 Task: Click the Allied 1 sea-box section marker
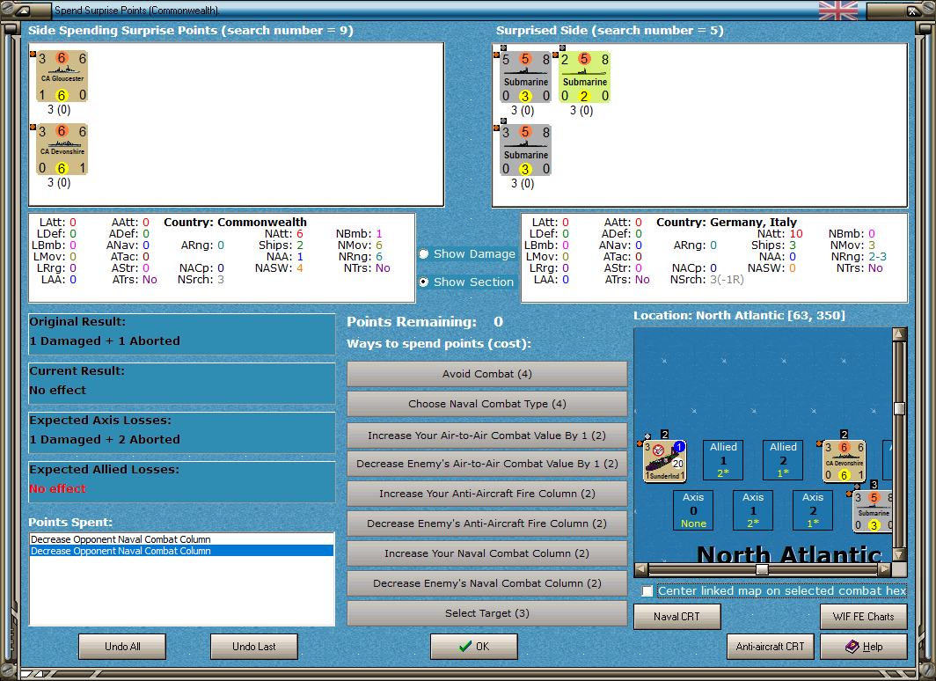coord(723,459)
